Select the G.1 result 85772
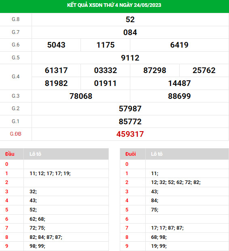Viewport: 229px width, 251px height. [130, 121]
